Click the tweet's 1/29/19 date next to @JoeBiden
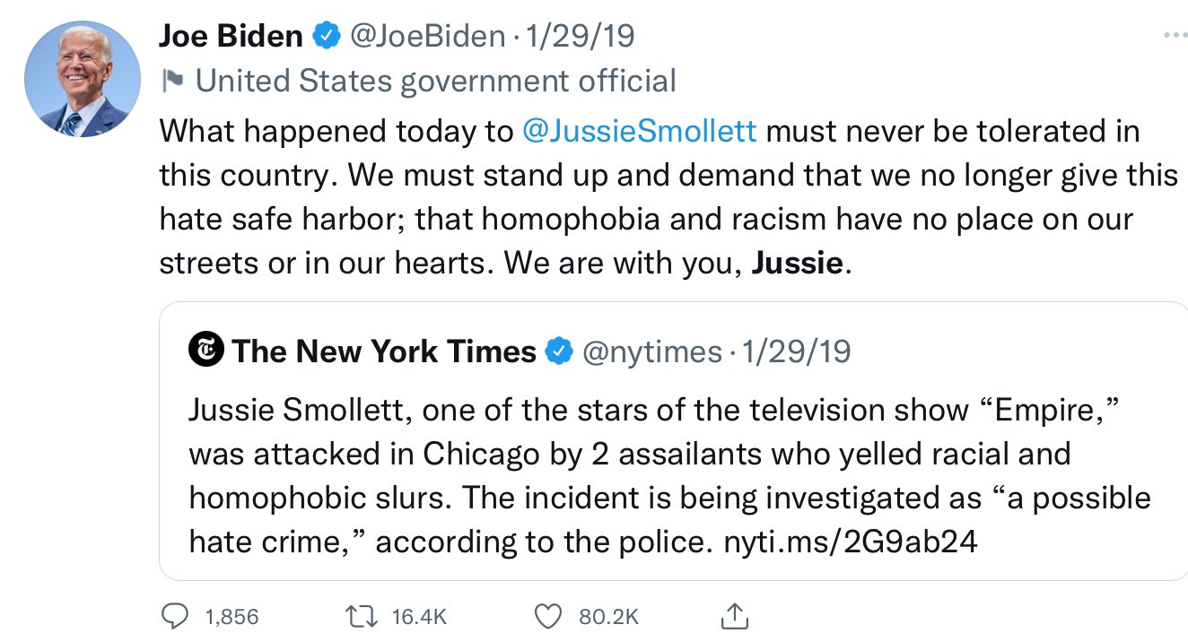The height and width of the screenshot is (642, 1188). pyautogui.click(x=581, y=36)
